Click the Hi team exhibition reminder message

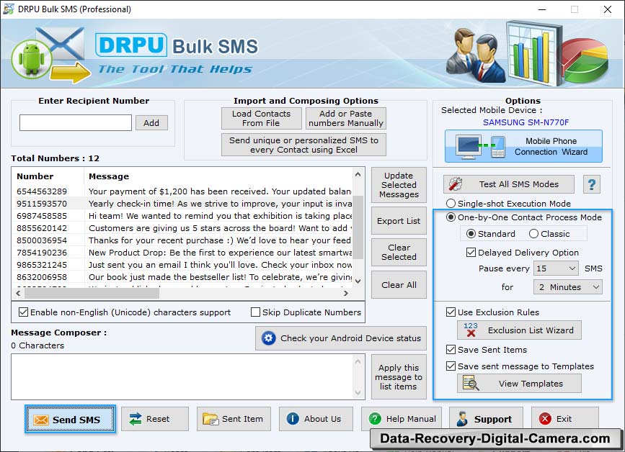pos(221,216)
